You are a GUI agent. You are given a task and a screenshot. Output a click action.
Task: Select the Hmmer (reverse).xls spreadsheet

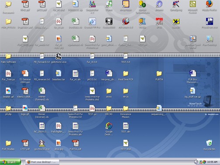(x=42, y=109)
